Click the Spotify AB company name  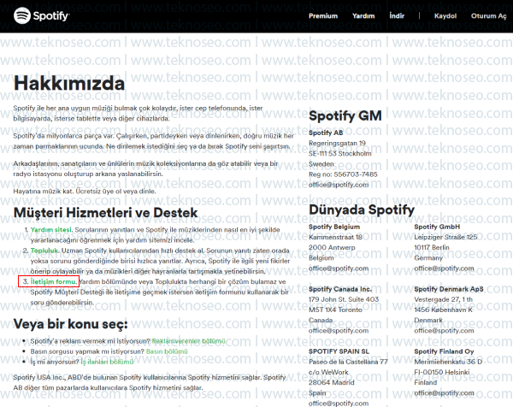(326, 133)
